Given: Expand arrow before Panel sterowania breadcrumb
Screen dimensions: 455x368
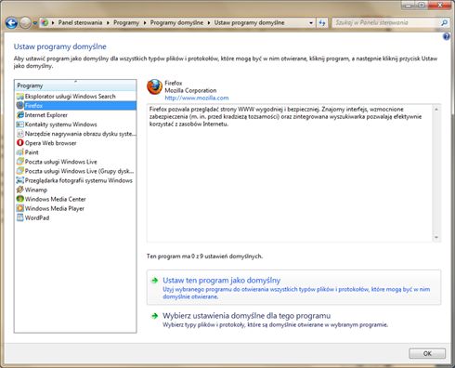Looking at the screenshot, I should pos(53,23).
